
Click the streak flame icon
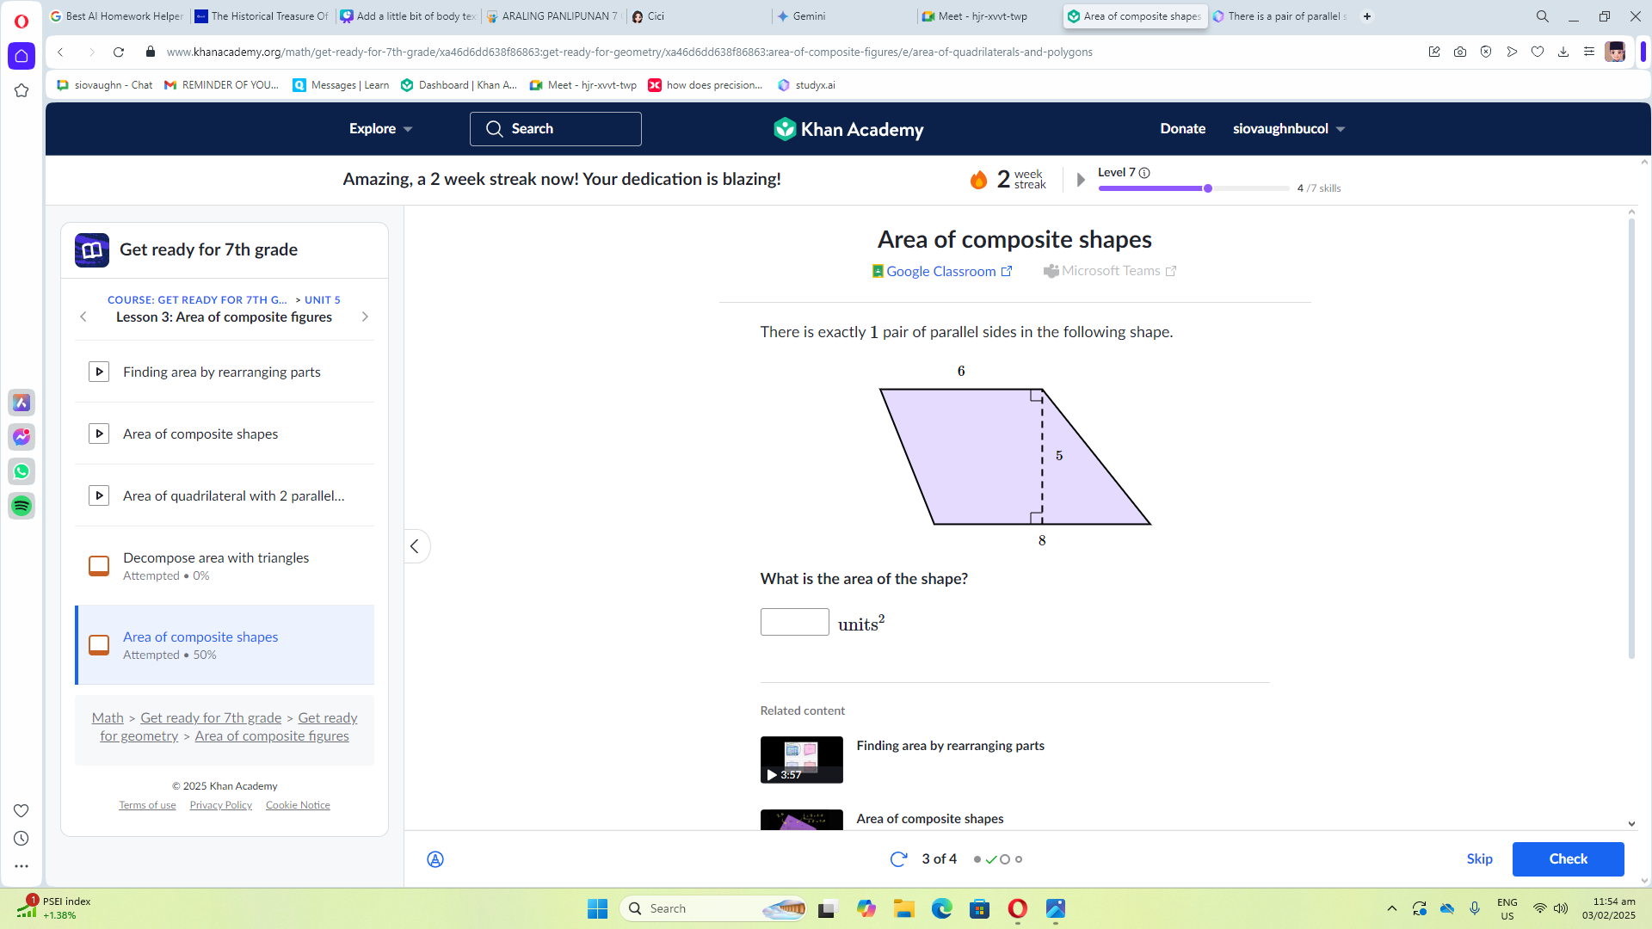tap(978, 179)
